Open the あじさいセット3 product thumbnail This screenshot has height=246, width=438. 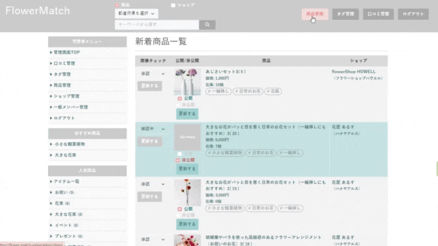(187, 82)
